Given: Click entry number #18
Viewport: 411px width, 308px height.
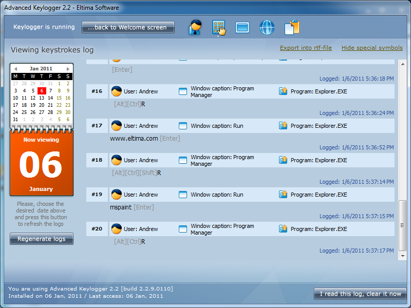Looking at the screenshot, I should pos(97,160).
